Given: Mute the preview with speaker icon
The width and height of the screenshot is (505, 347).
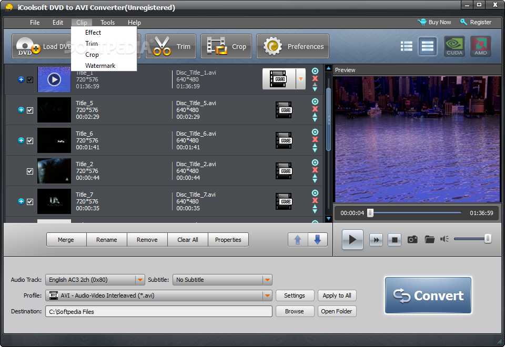Looking at the screenshot, I should (445, 239).
